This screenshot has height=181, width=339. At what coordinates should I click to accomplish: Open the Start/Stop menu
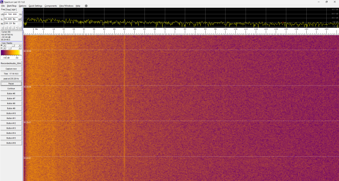point(11,6)
